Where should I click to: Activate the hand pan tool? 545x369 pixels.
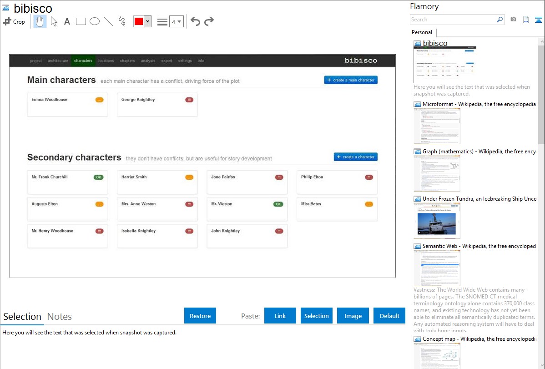tap(40, 21)
